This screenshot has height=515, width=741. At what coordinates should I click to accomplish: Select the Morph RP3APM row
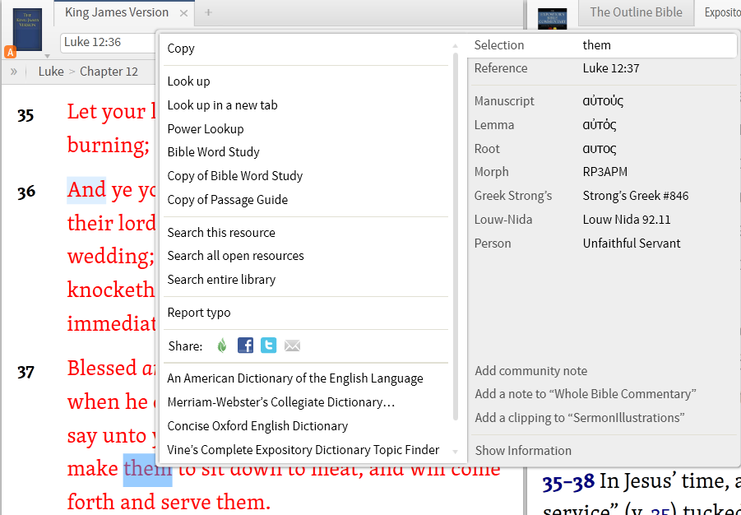(603, 172)
